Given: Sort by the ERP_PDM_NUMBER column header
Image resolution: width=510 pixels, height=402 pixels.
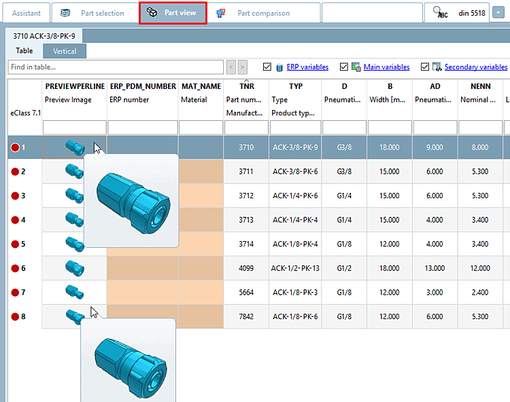Looking at the screenshot, I should pyautogui.click(x=143, y=86).
